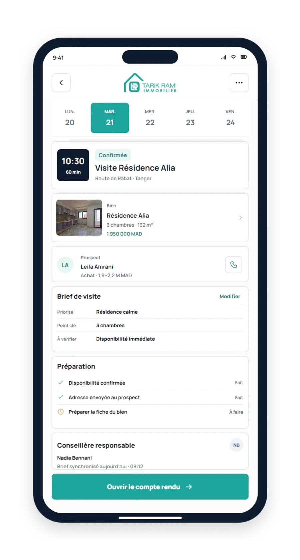This screenshot has height=560, width=300.
Task: Select Monday 20 in the date strip
Action: click(x=70, y=118)
